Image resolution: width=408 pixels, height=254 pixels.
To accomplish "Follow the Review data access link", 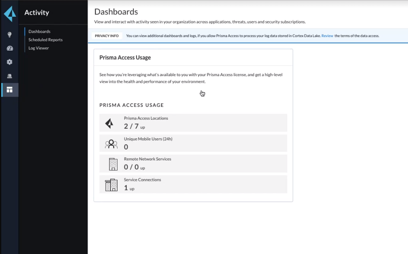I will coord(327,36).
